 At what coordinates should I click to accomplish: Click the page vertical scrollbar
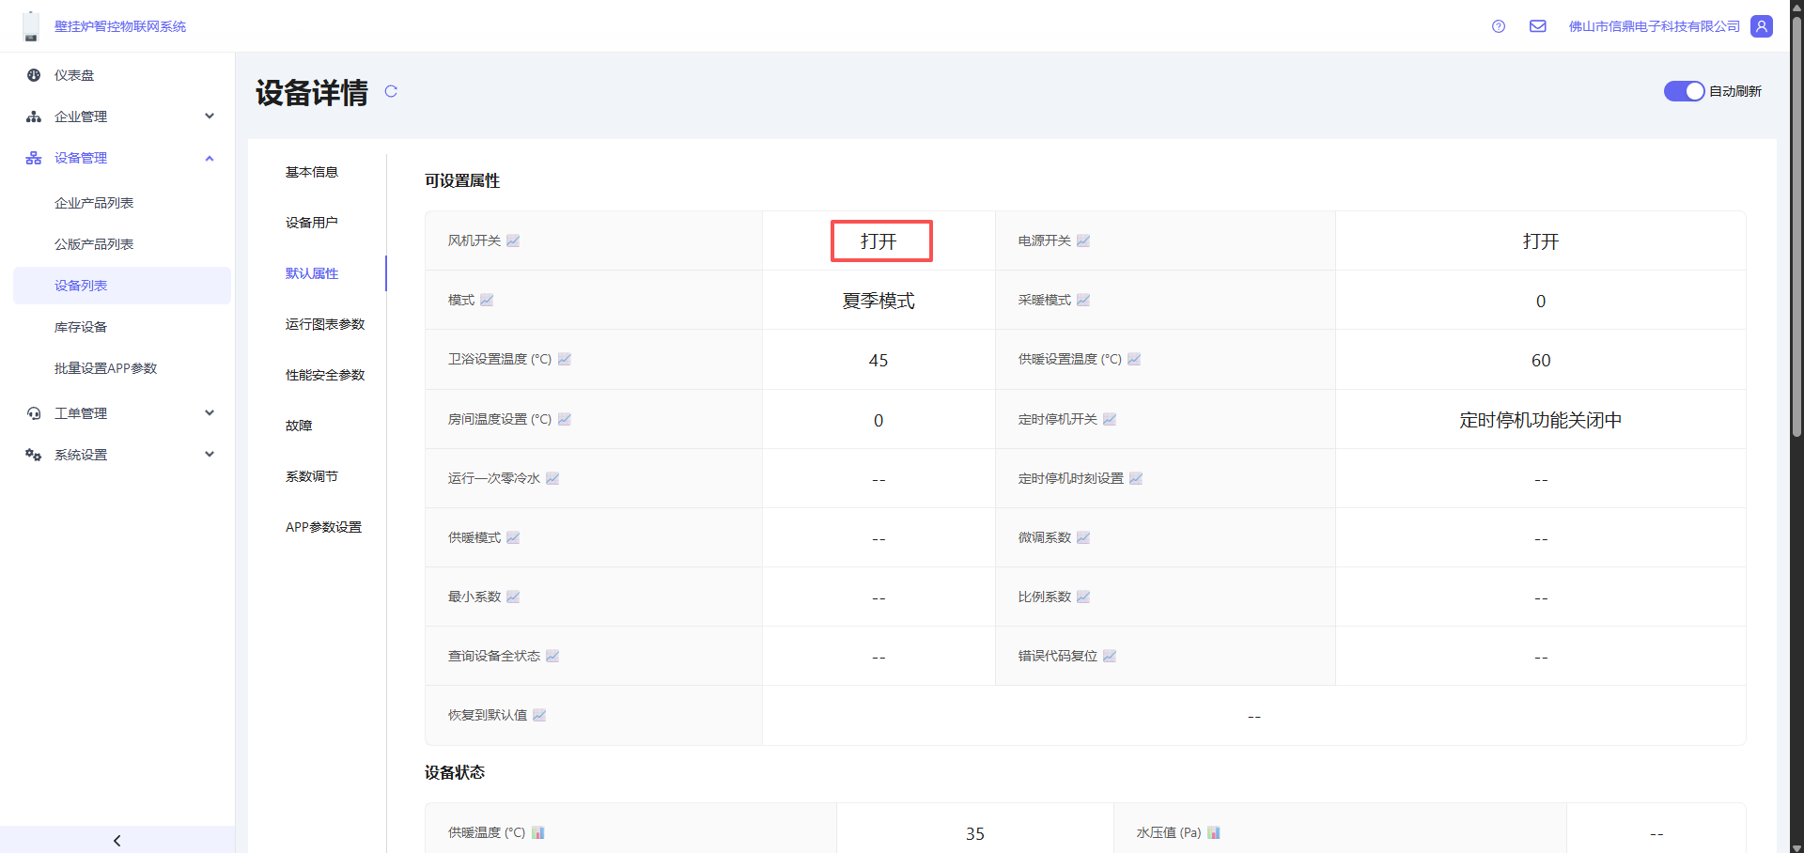[1796, 225]
